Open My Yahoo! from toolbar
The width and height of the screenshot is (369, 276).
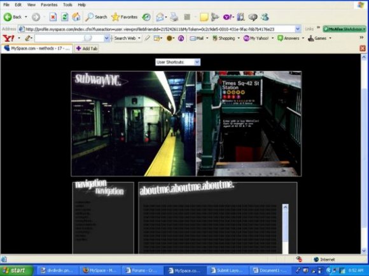pyautogui.click(x=256, y=38)
